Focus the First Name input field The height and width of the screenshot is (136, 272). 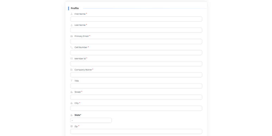pyautogui.click(x=136, y=19)
